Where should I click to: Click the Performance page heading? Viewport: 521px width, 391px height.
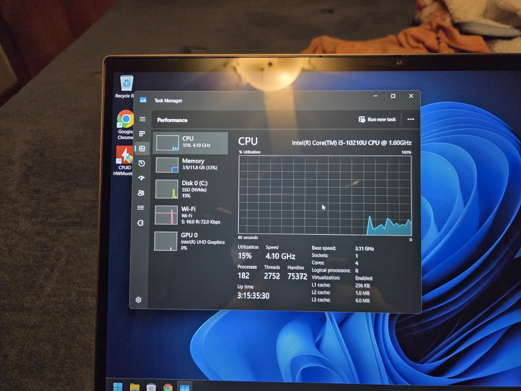[x=172, y=120]
